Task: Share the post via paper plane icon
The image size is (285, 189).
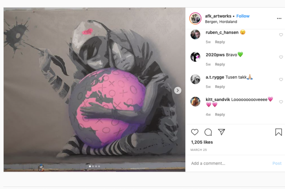Action: point(221,132)
